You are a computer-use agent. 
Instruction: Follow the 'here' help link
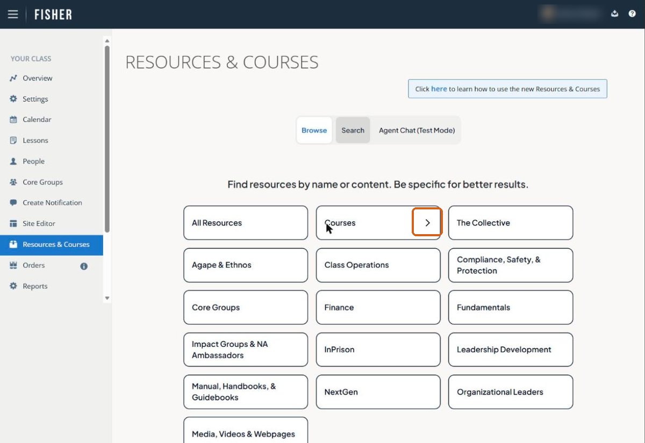coord(439,89)
